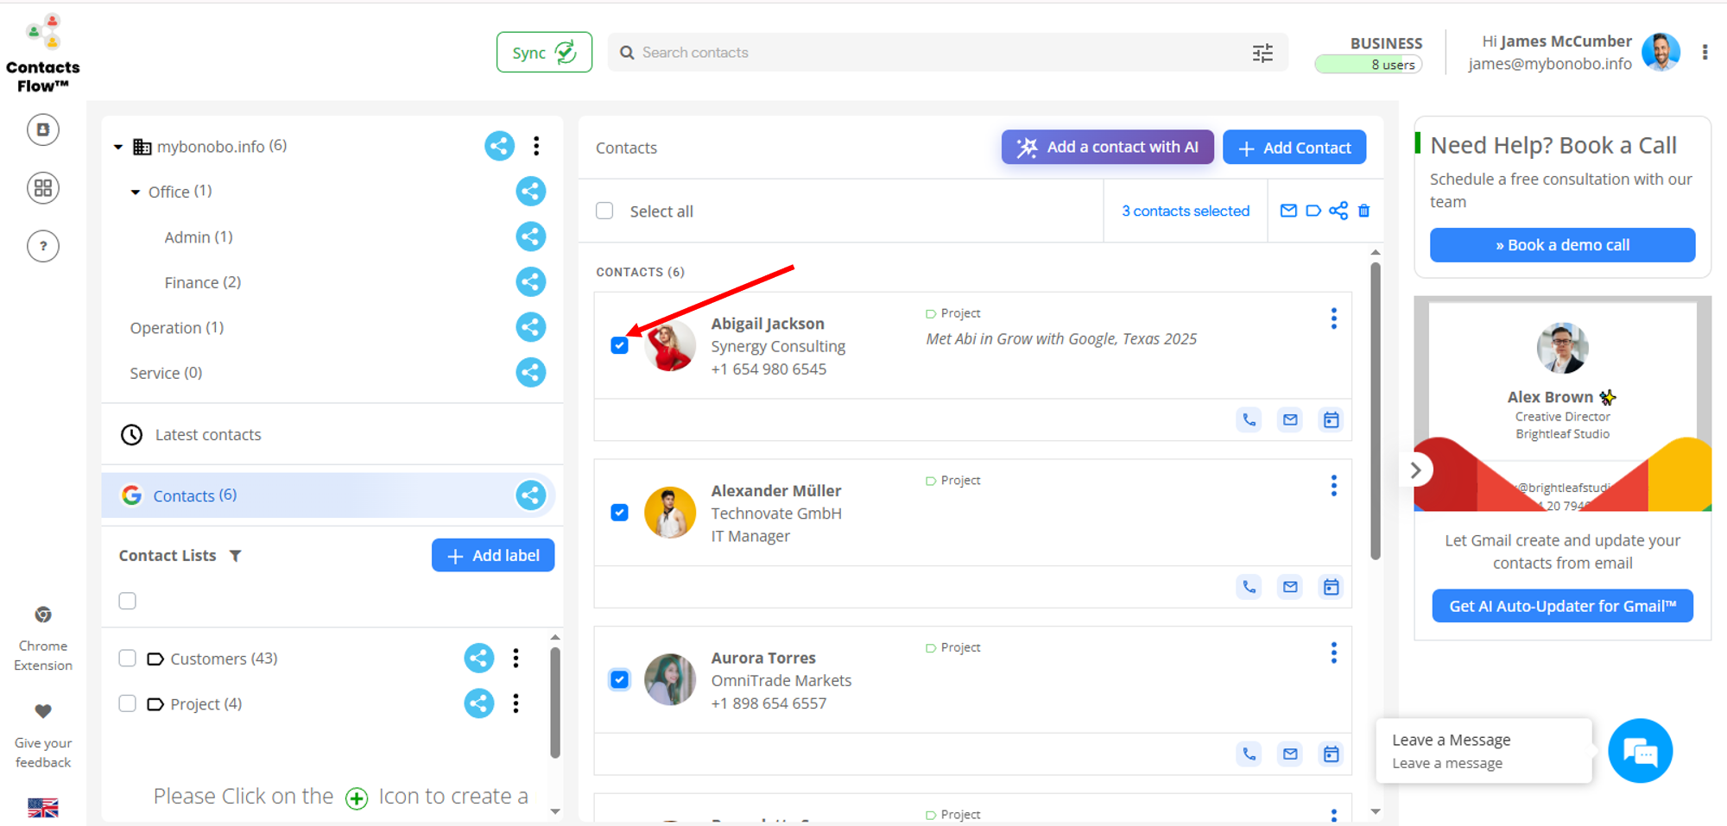Click the Book a demo call button

tap(1562, 244)
